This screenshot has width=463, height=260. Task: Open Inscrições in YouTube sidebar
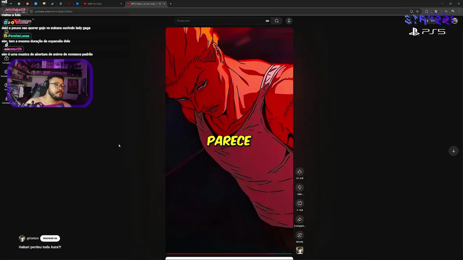pyautogui.click(x=6, y=60)
